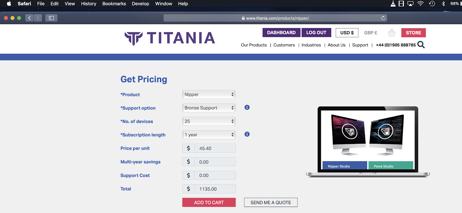
Task: Open Industries navigation link
Action: coord(311,45)
